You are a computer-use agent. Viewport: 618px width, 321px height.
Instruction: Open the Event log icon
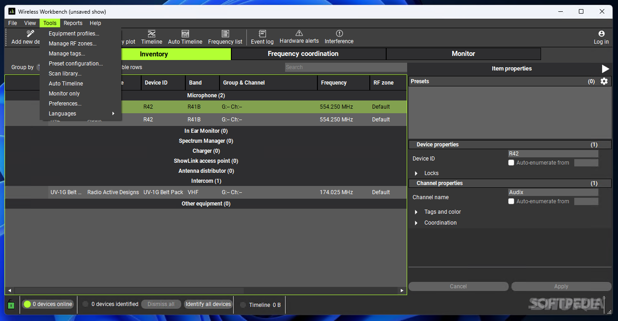click(x=262, y=34)
